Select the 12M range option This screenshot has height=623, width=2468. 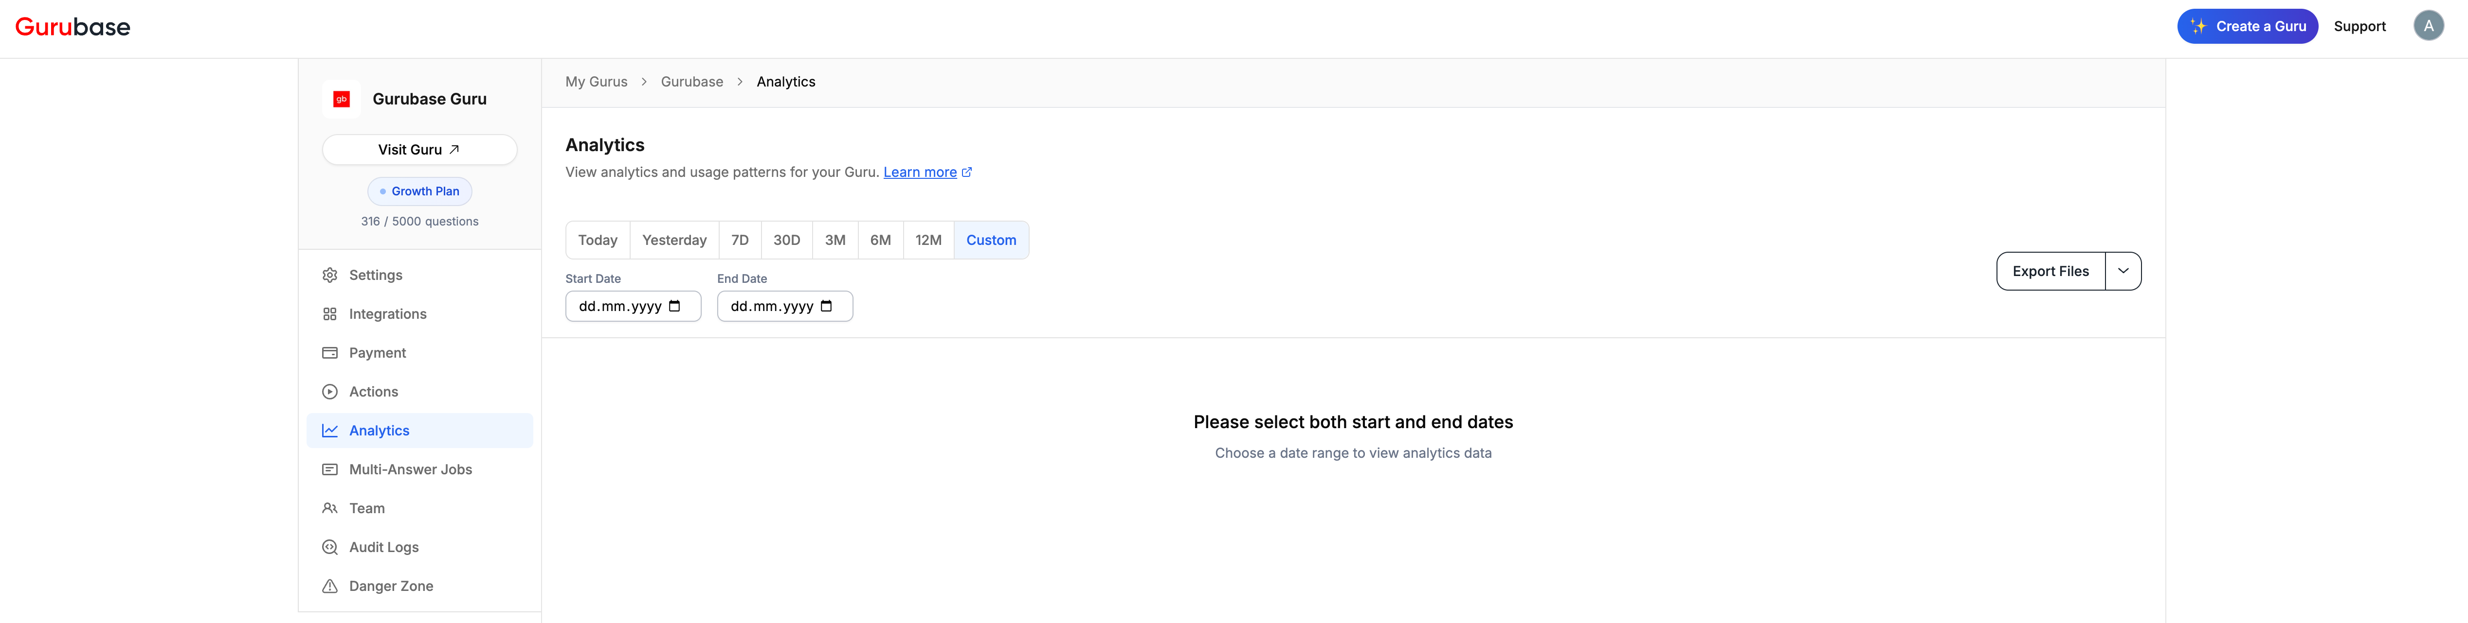click(927, 240)
